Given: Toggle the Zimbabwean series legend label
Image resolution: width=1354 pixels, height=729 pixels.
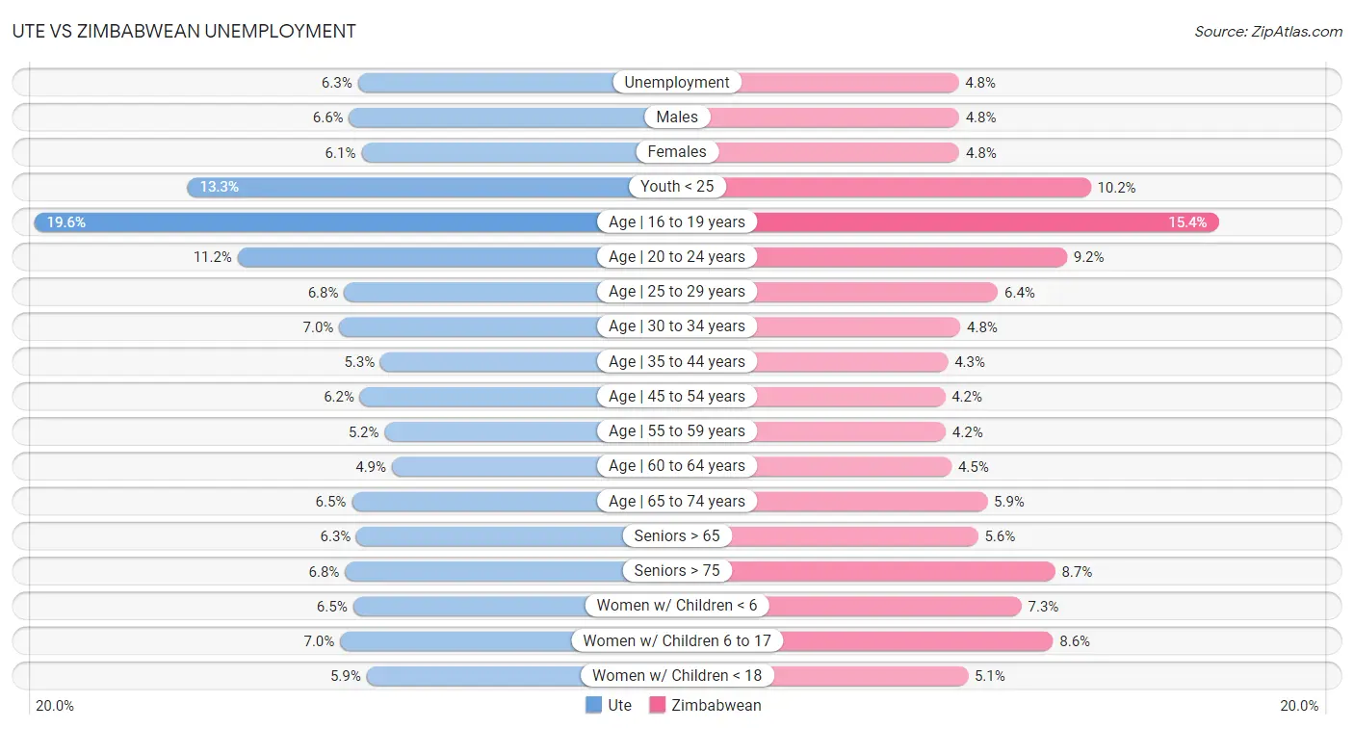Looking at the screenshot, I should coord(716,705).
